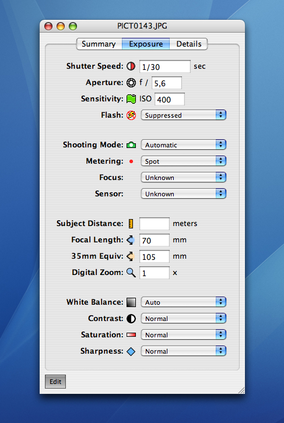Click the Shutter Speed half-red circle icon
The width and height of the screenshot is (284, 423).
pos(131,66)
